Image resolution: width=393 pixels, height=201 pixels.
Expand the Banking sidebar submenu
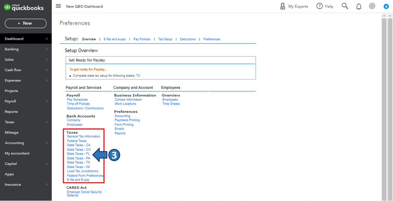tap(47, 49)
